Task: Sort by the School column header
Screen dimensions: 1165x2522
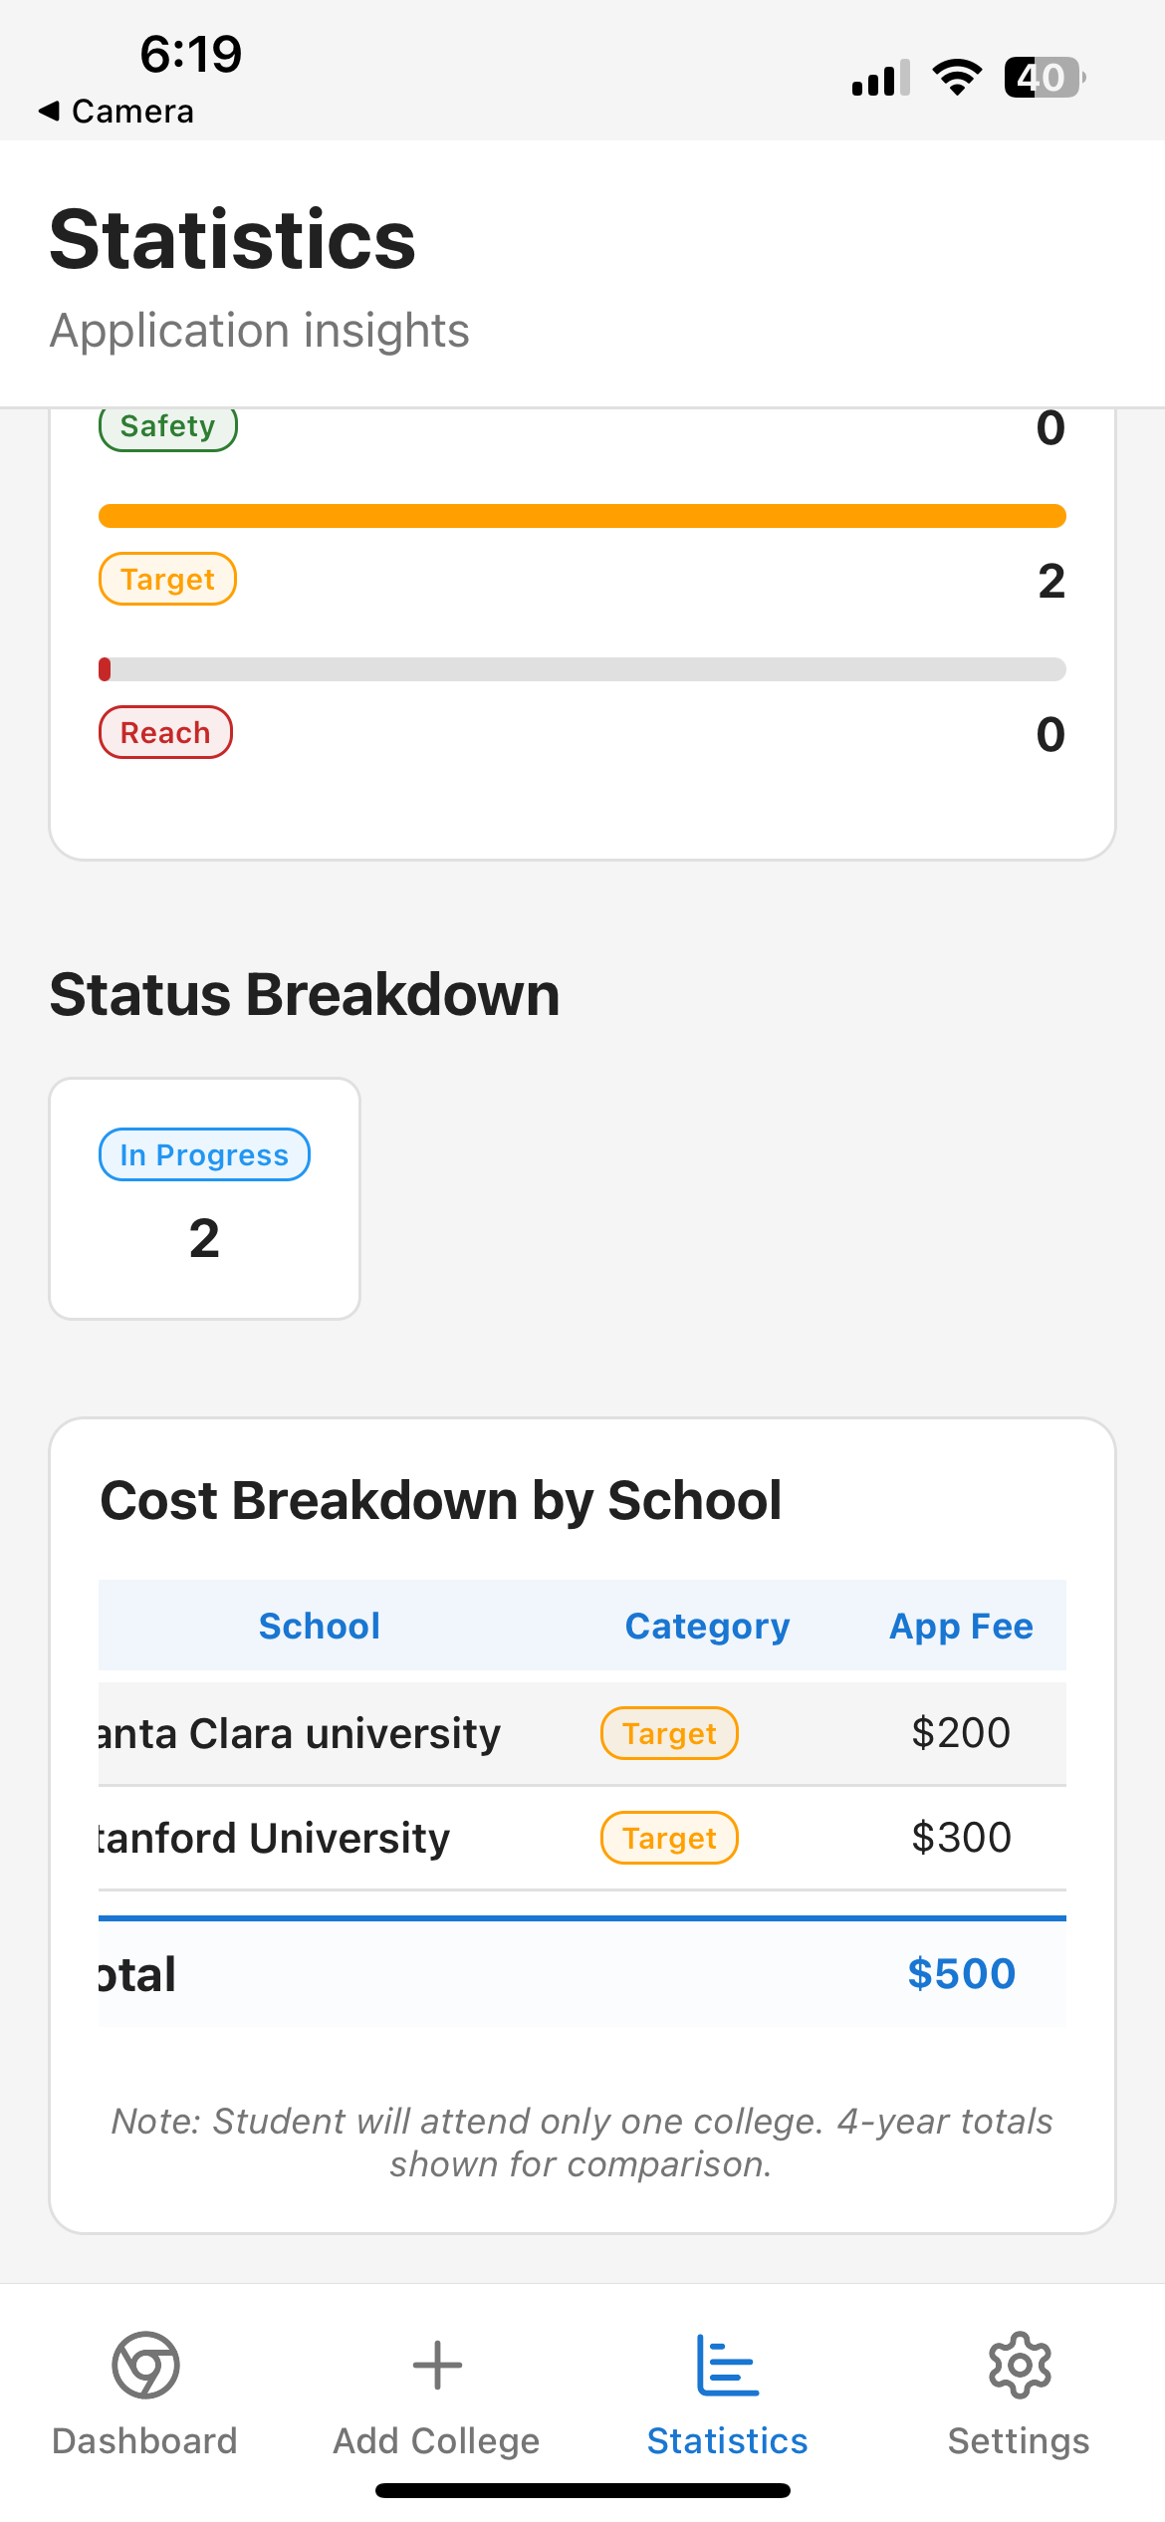Action: pos(320,1627)
